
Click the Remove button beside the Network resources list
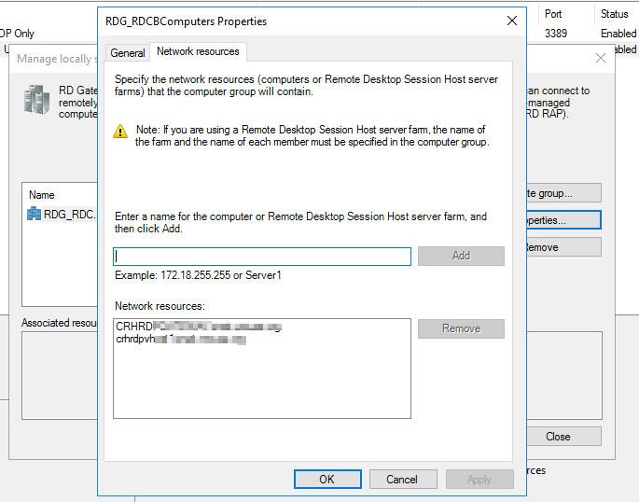(461, 328)
